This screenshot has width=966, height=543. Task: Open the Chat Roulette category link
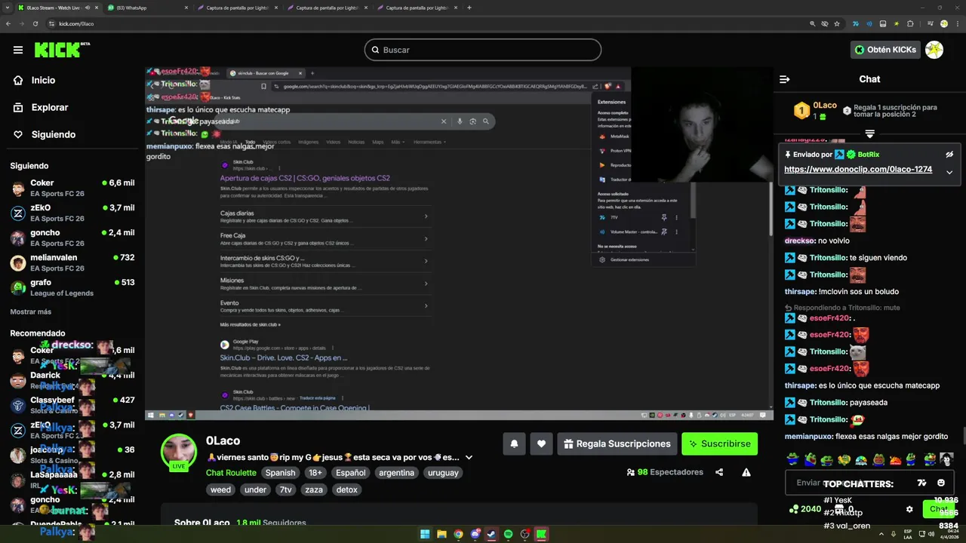tap(231, 473)
